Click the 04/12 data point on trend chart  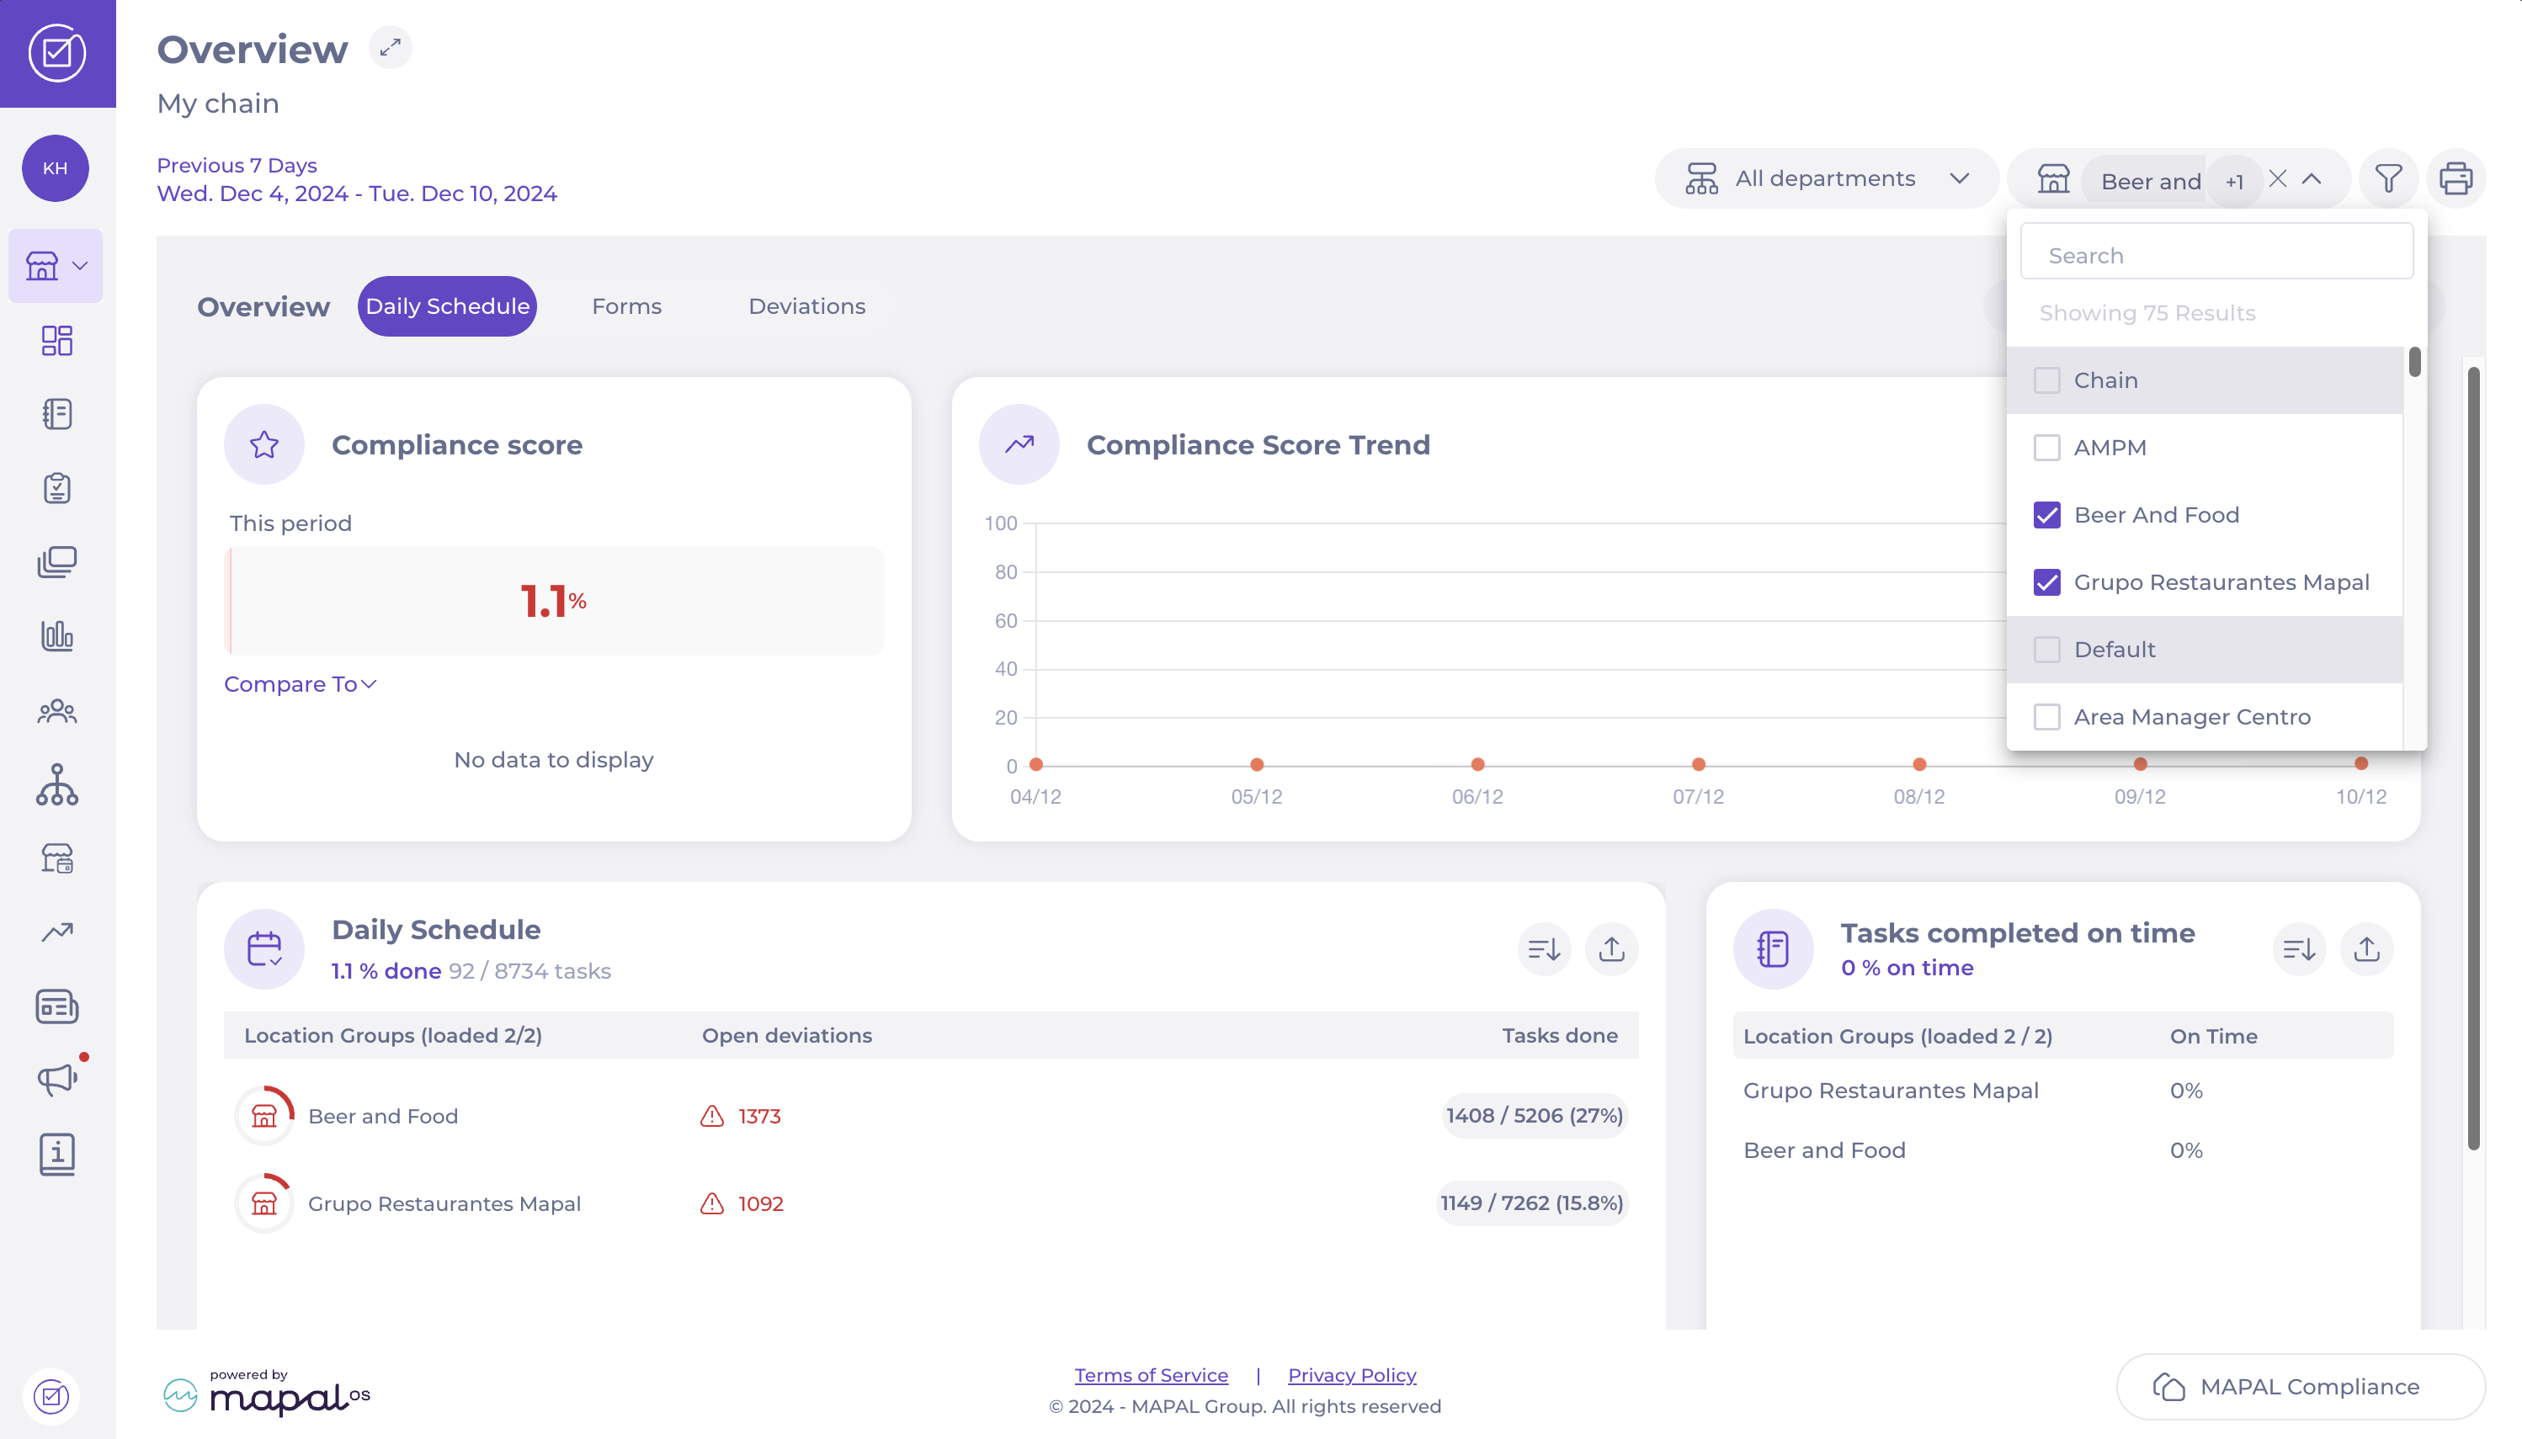tap(1036, 764)
